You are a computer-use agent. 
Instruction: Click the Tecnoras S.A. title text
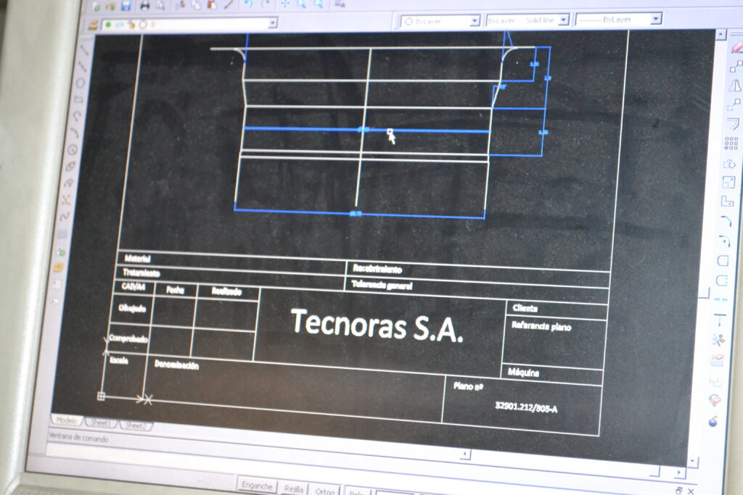click(377, 325)
